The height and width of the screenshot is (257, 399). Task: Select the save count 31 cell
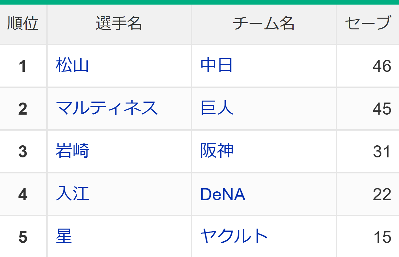(368, 152)
